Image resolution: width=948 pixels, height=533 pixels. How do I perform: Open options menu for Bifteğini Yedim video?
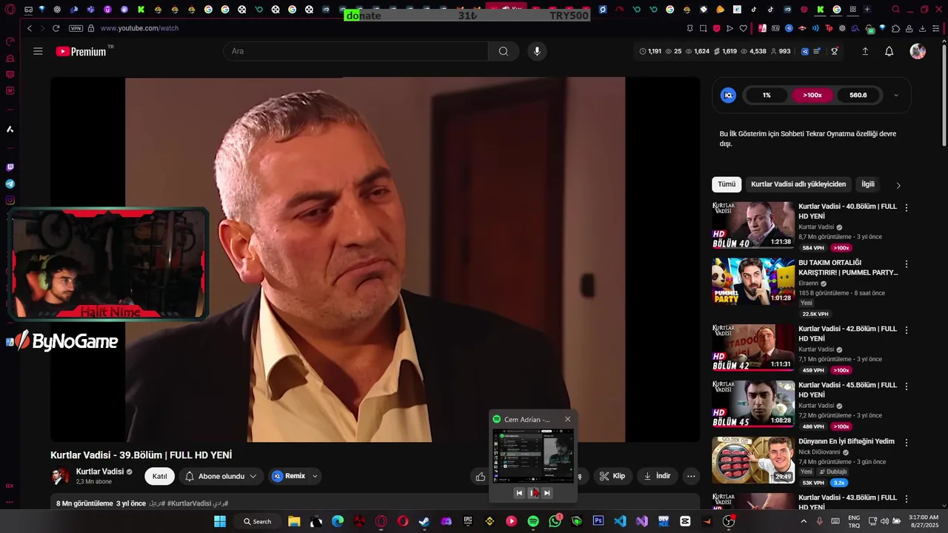pyautogui.click(x=907, y=443)
